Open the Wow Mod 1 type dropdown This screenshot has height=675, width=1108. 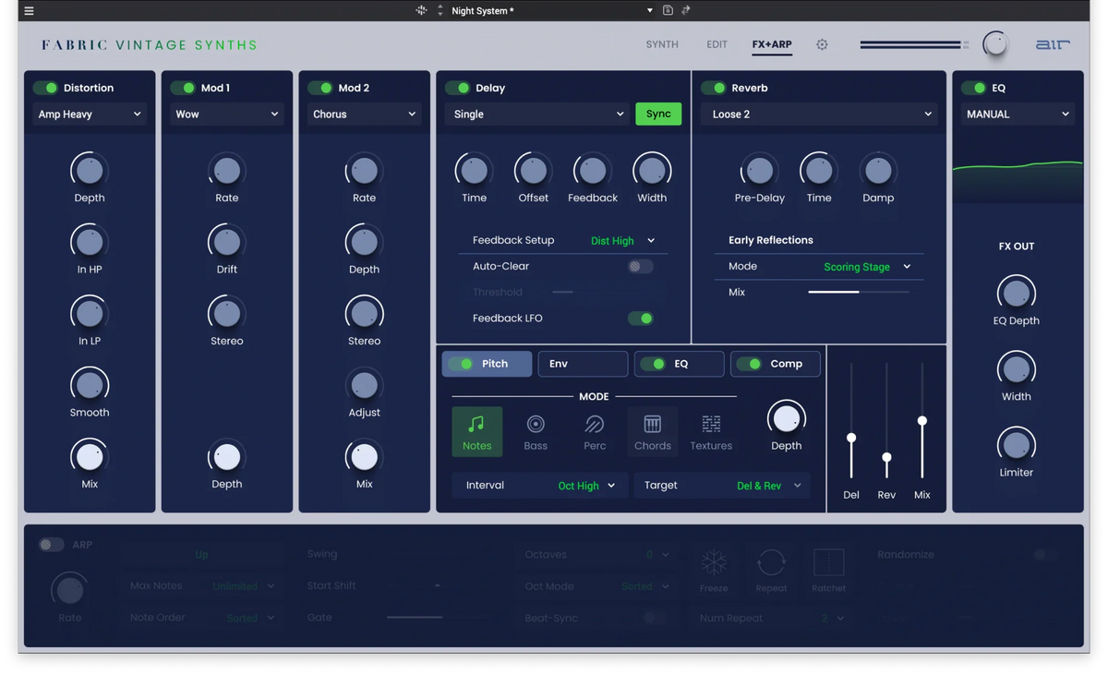click(x=226, y=115)
